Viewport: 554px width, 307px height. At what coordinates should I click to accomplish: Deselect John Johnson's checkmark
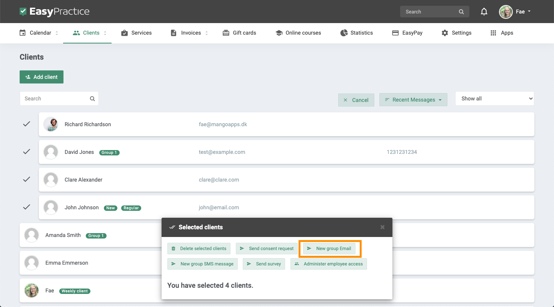pos(26,207)
